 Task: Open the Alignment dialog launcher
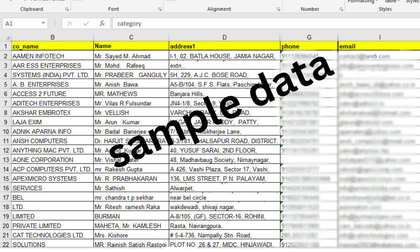278,9
